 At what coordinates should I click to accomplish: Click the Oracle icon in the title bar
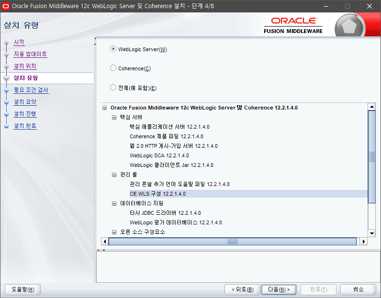tap(5, 6)
